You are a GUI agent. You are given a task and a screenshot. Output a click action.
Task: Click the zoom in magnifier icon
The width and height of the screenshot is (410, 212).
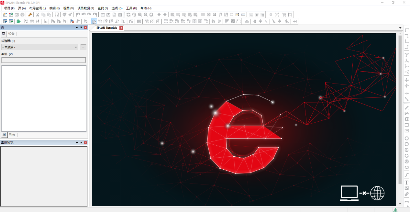pos(140,15)
